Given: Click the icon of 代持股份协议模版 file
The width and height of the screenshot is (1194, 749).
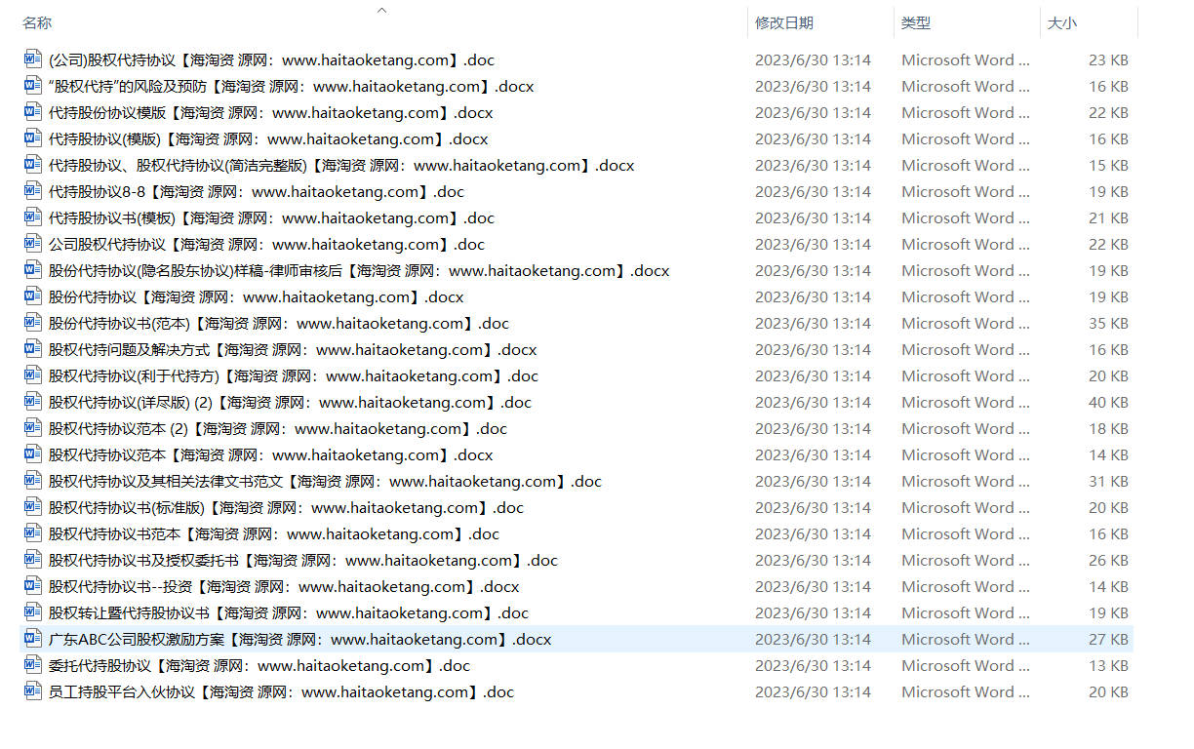Looking at the screenshot, I should coord(32,112).
